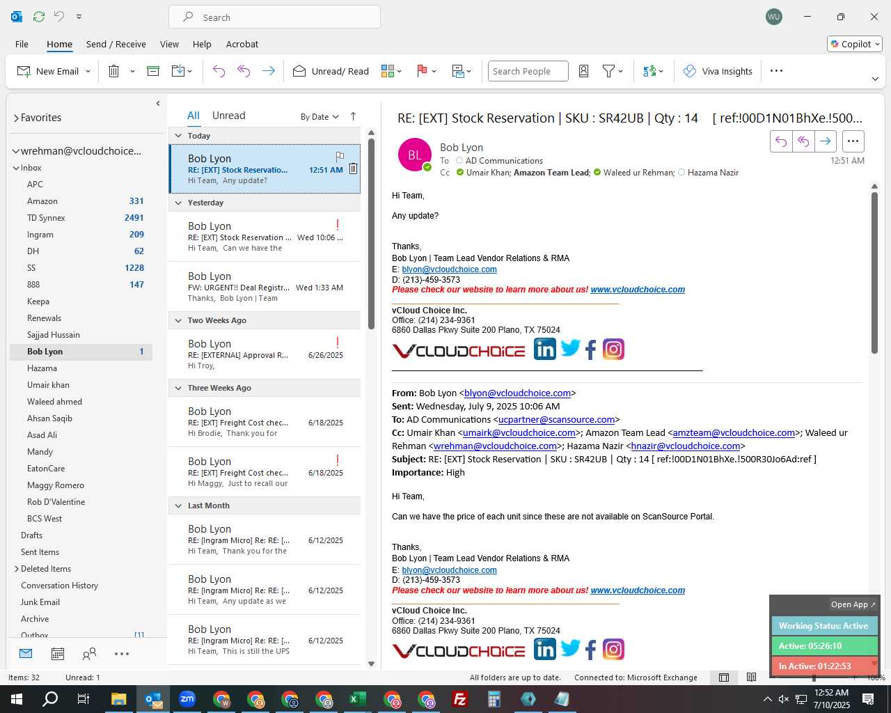Click the Send/Receive sync icon in title bar

[x=39, y=16]
